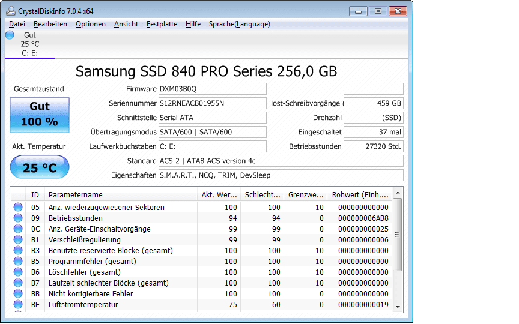Click the SMART list scrollbar down arrow
519x324 pixels.
pyautogui.click(x=398, y=307)
